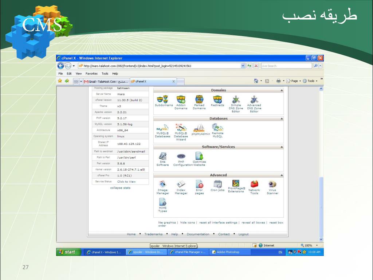Click the Windows start button

68,252
